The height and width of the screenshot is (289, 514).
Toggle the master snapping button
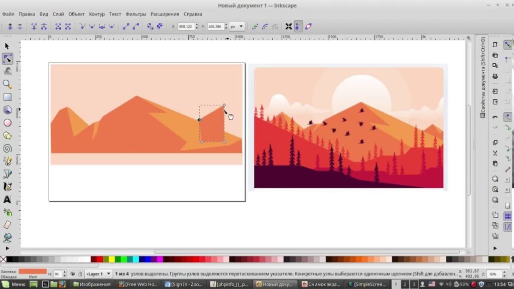507,45
